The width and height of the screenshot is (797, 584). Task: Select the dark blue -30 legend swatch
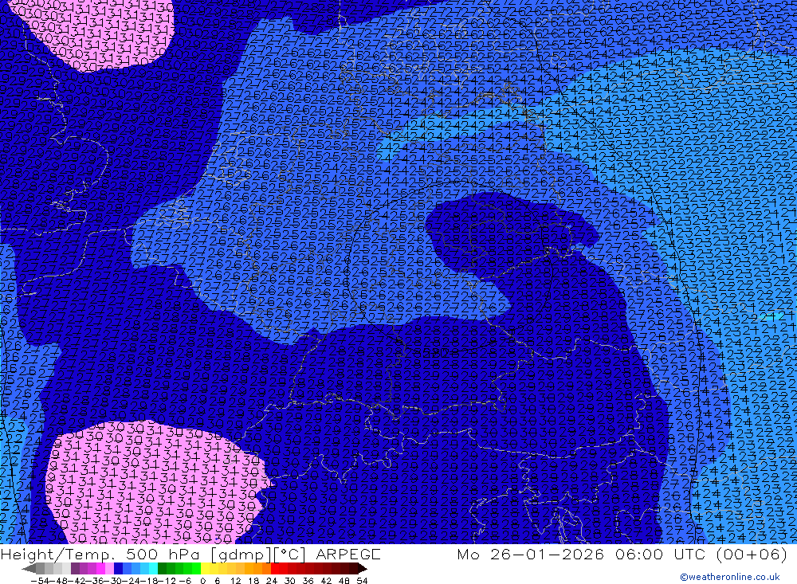[118, 569]
